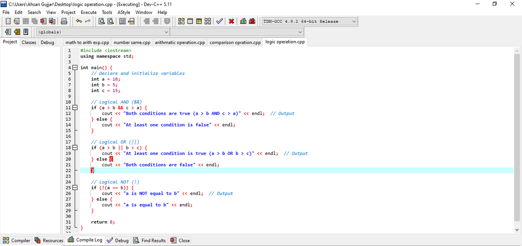Select the Classes side panel tab
Screen dimensions: 522x246
29,42
